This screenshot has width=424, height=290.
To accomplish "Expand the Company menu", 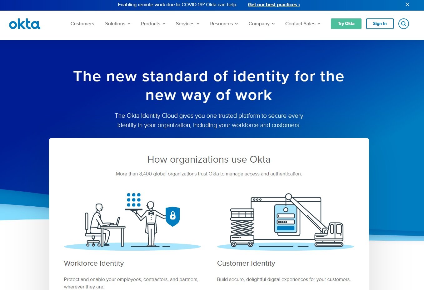I will click(261, 24).
